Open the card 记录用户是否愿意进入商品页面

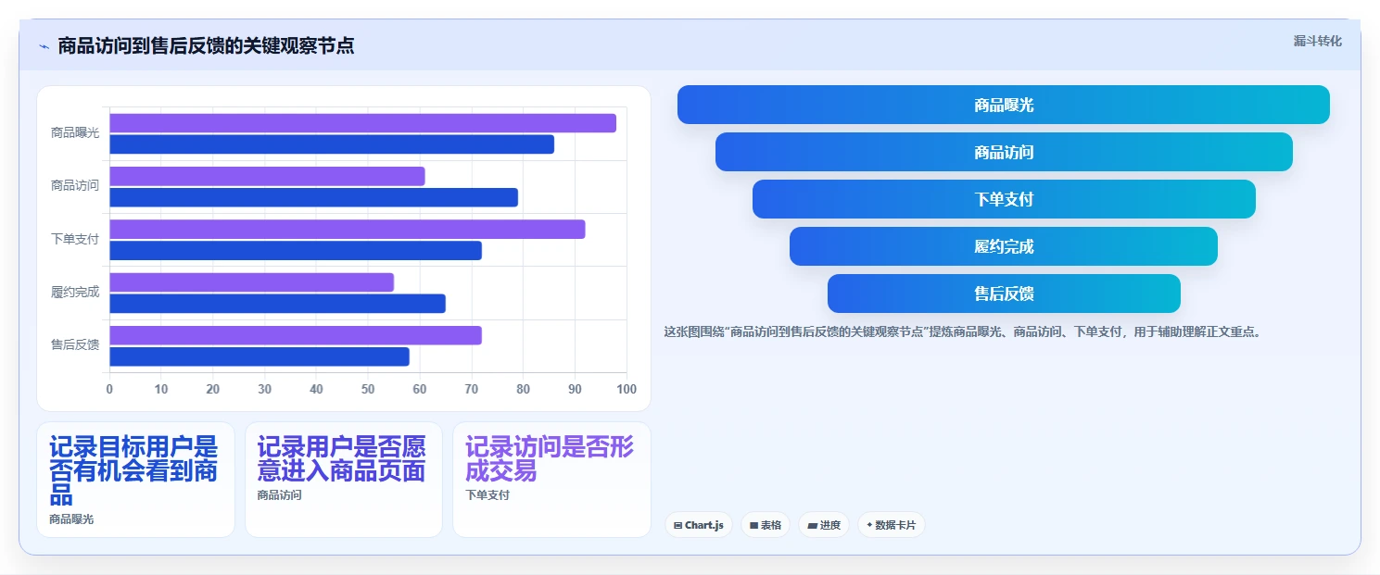pos(344,480)
